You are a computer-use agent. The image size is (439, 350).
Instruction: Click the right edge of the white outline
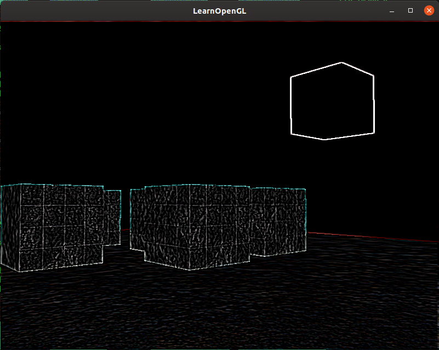[x=374, y=104]
